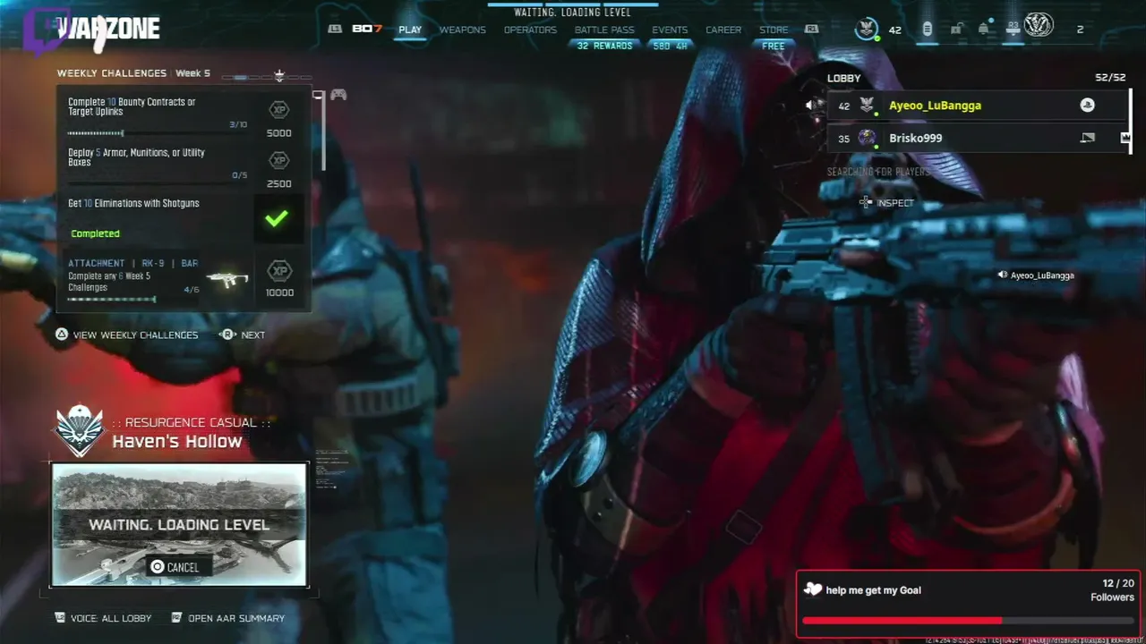
Task: Open the EVENTS tab
Action: click(x=670, y=30)
